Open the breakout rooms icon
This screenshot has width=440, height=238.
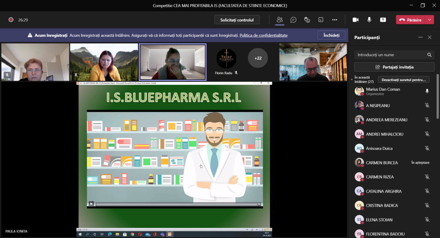click(321, 20)
